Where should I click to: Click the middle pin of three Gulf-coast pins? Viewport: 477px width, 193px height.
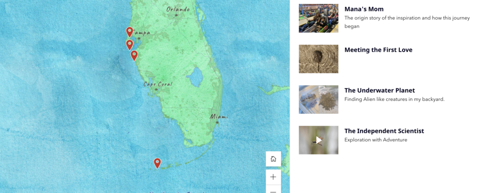[129, 45]
